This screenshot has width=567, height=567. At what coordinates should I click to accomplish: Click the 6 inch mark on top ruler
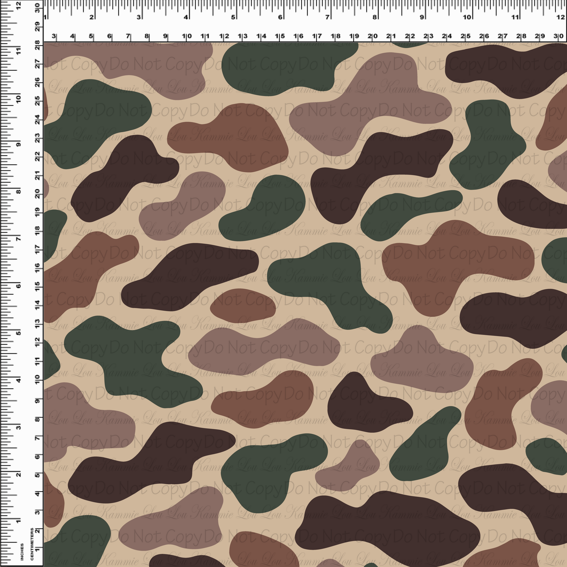click(x=280, y=17)
